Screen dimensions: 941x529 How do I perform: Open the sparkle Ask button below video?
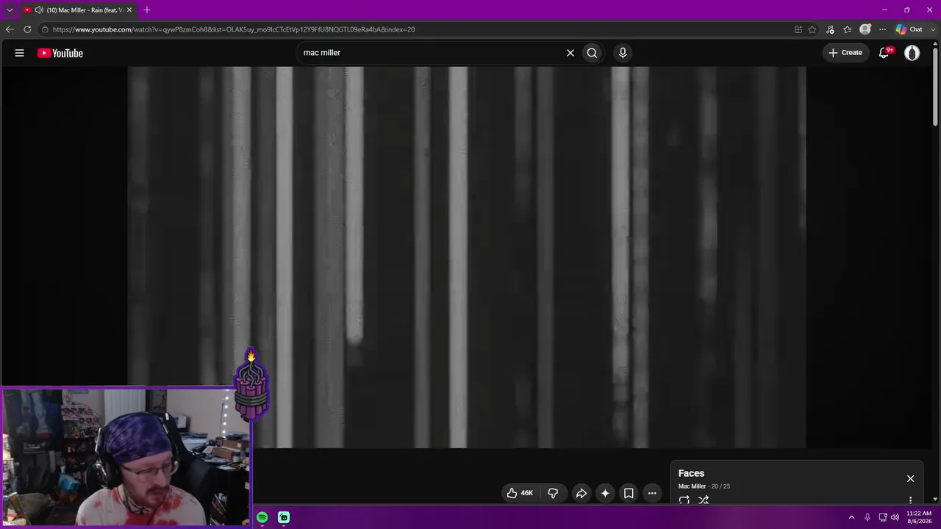605,493
